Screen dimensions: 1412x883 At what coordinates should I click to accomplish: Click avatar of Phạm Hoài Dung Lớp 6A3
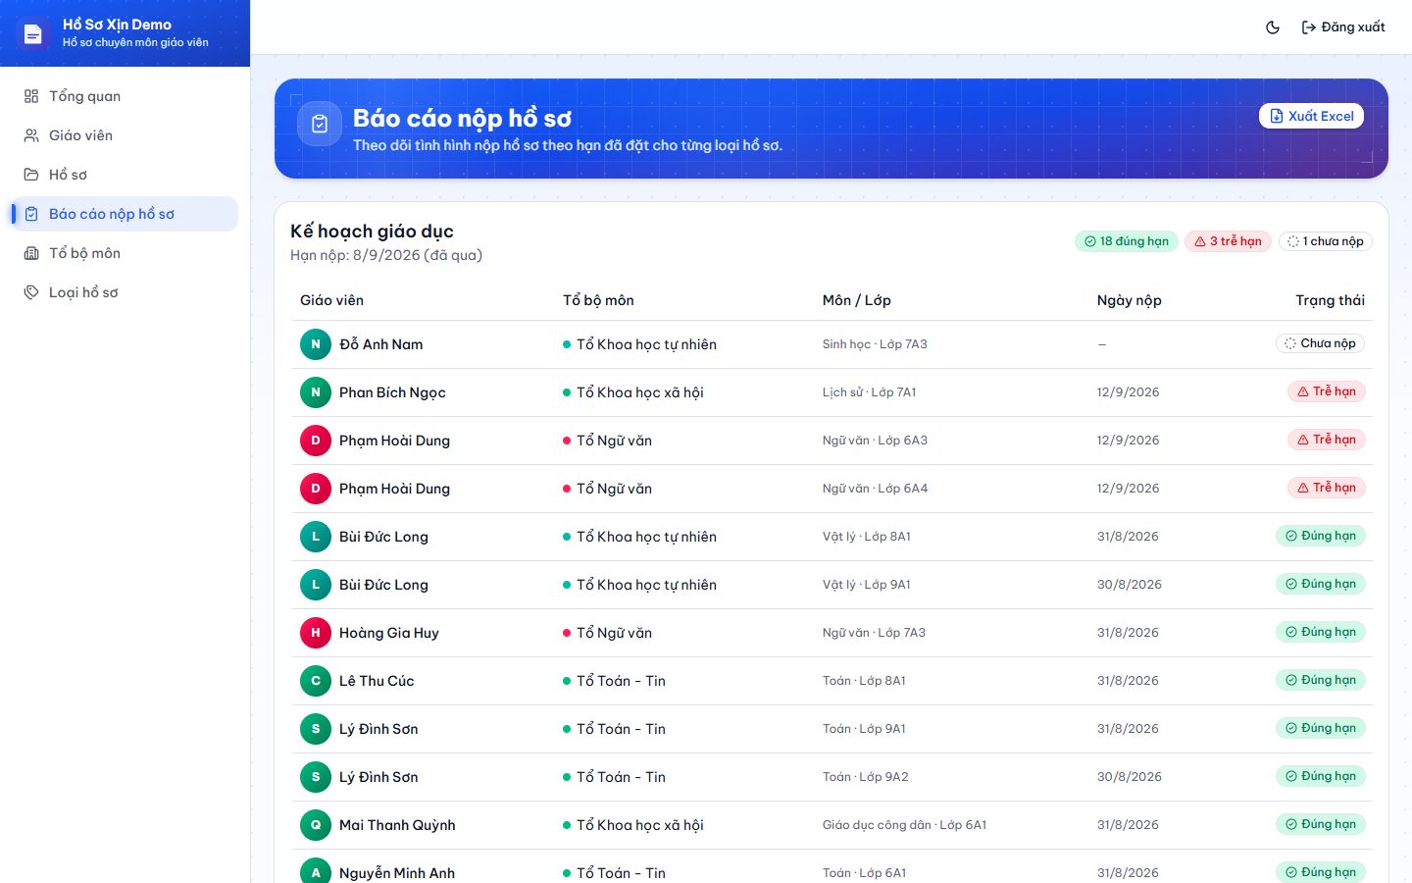316,441
